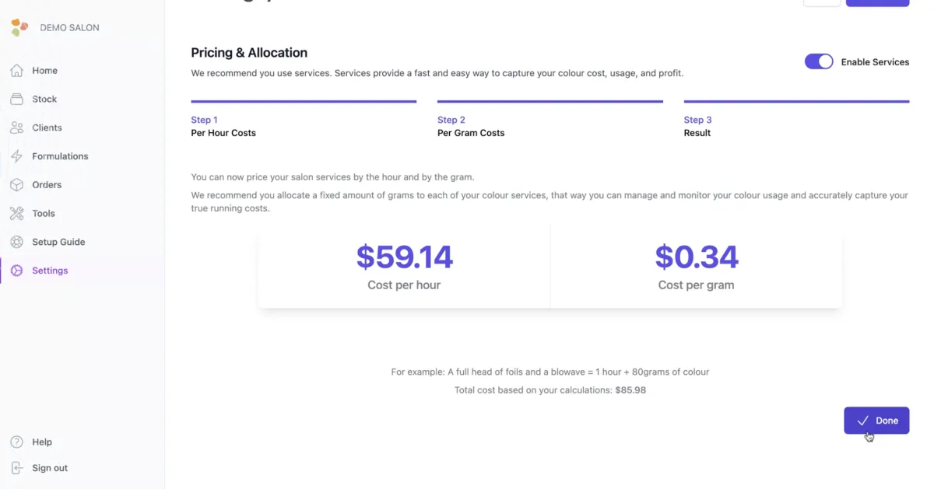Click the Tools wrench icon
Screen dimensions: 934x489
click(16, 214)
